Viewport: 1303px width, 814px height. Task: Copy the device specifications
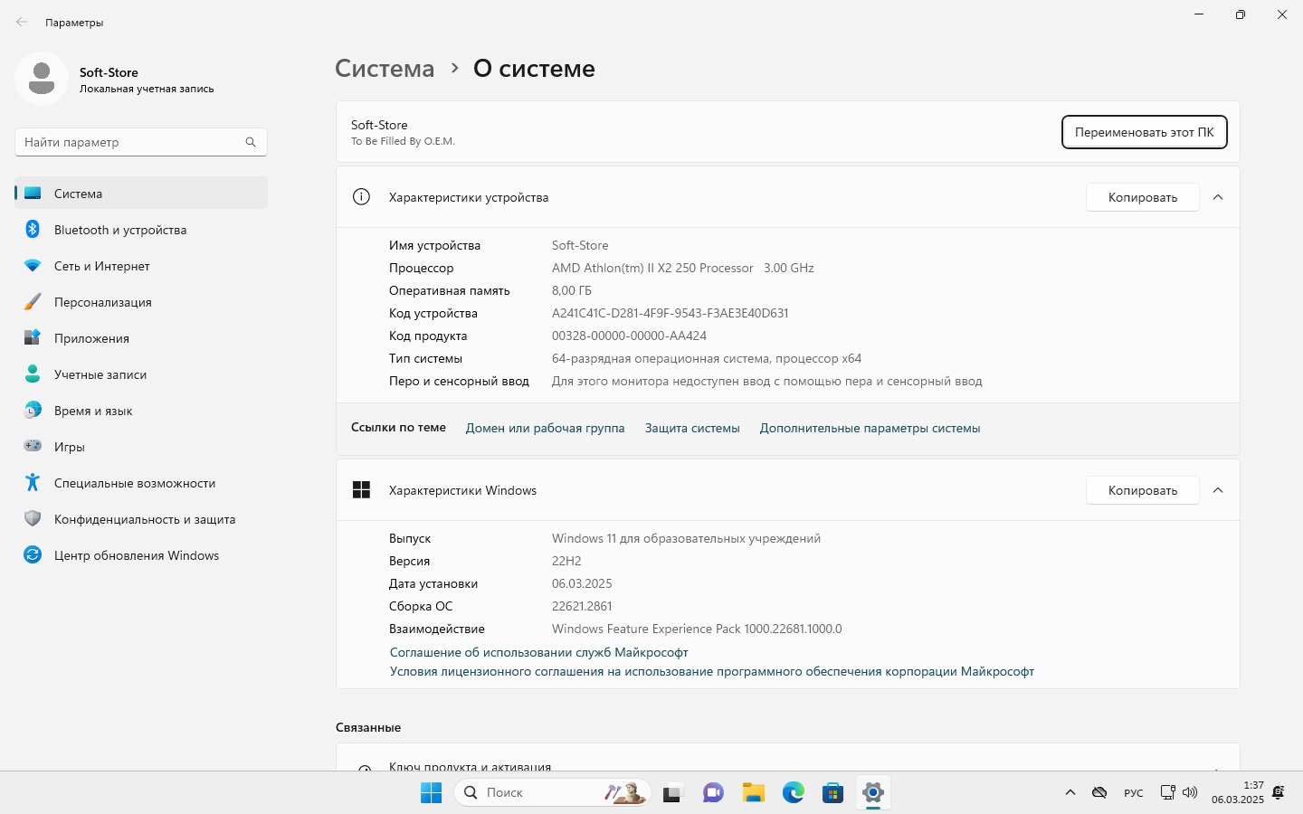1143,197
